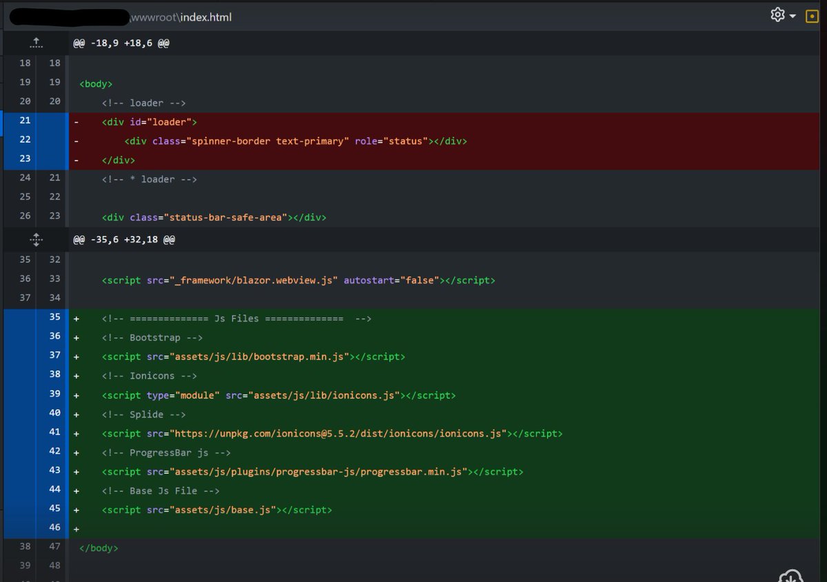Click the closing </body> tag line
This screenshot has width=827, height=582.
(x=99, y=548)
